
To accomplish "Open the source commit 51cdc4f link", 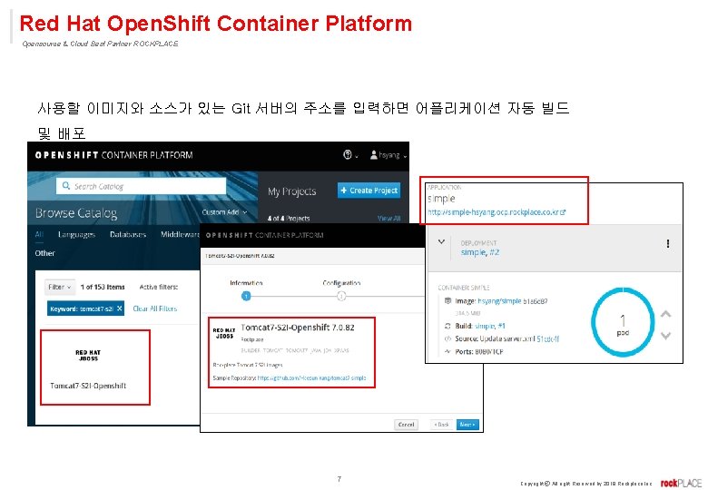I will [547, 338].
